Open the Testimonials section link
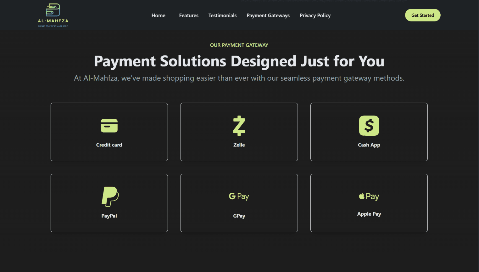The width and height of the screenshot is (479, 272). click(222, 15)
